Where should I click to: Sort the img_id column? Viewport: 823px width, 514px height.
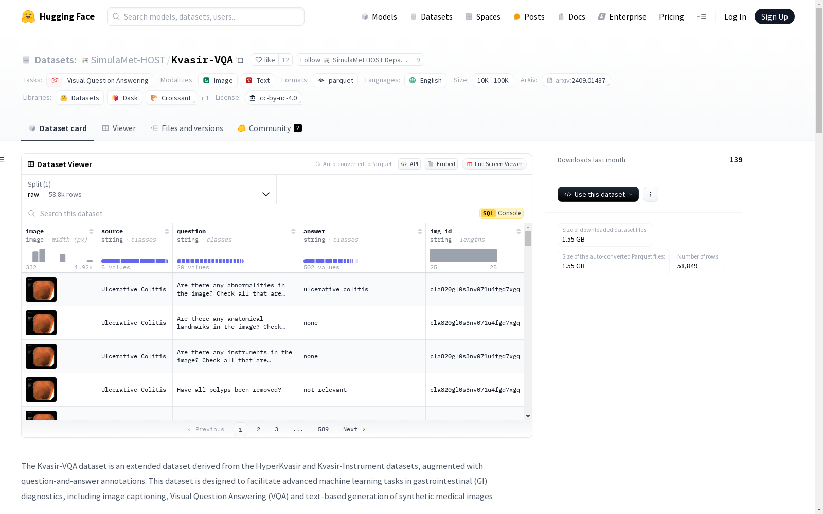coord(518,231)
